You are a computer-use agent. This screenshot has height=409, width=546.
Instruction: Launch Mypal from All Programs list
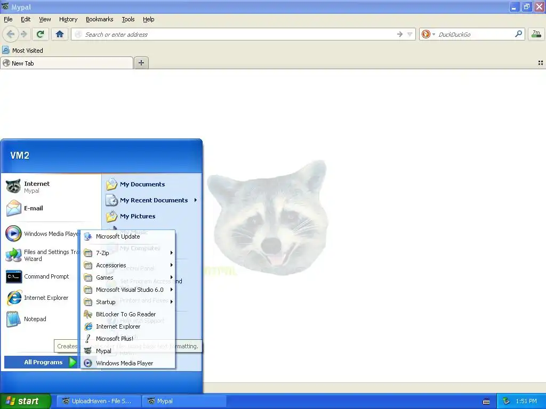coord(128,351)
